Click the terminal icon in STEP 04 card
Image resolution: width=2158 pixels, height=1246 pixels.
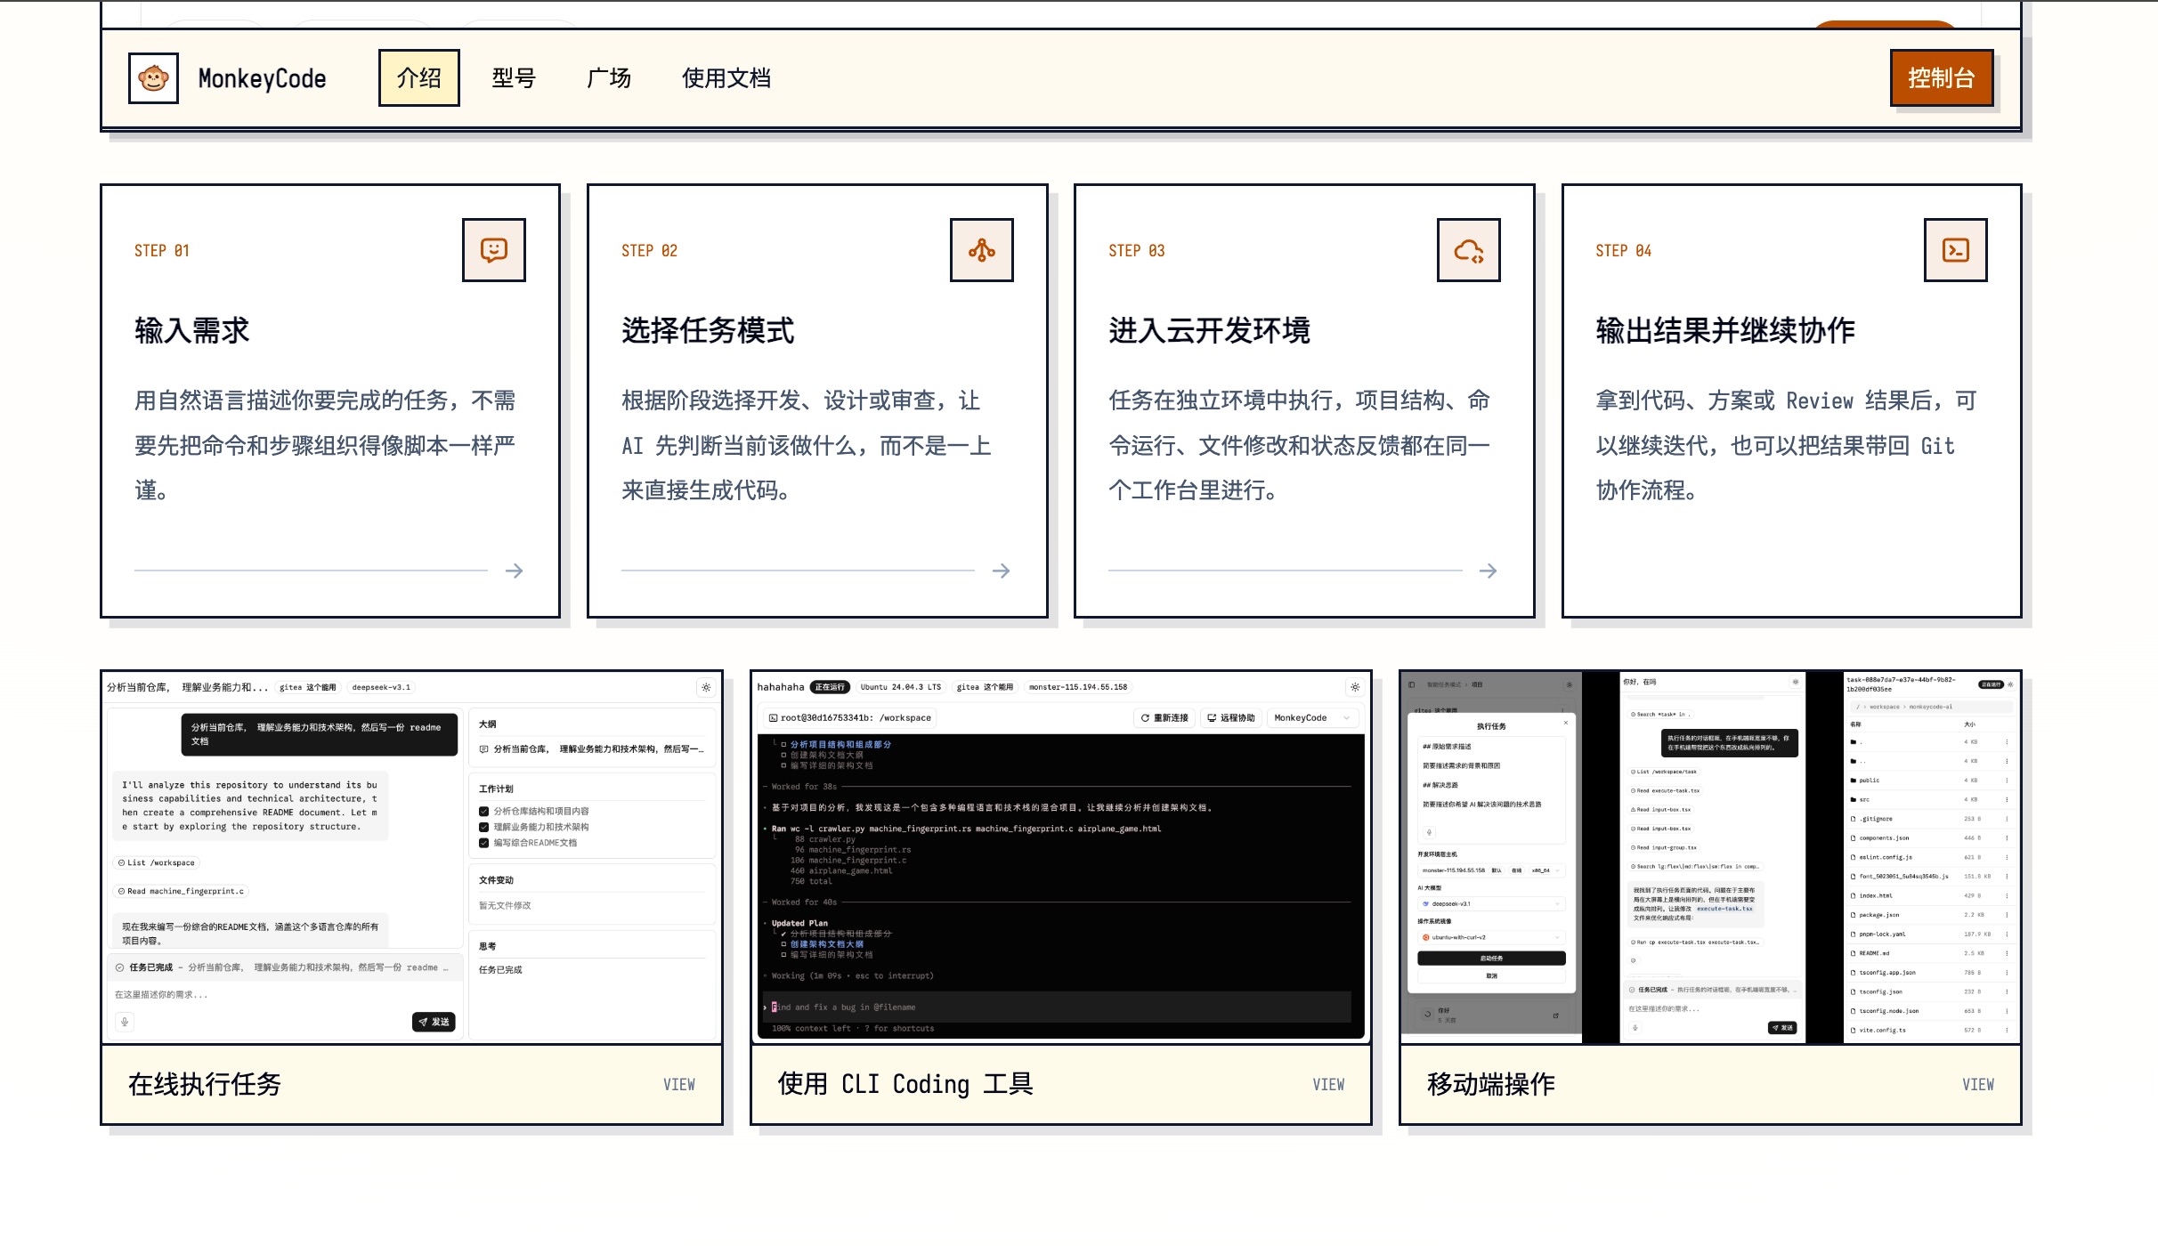coord(1956,250)
